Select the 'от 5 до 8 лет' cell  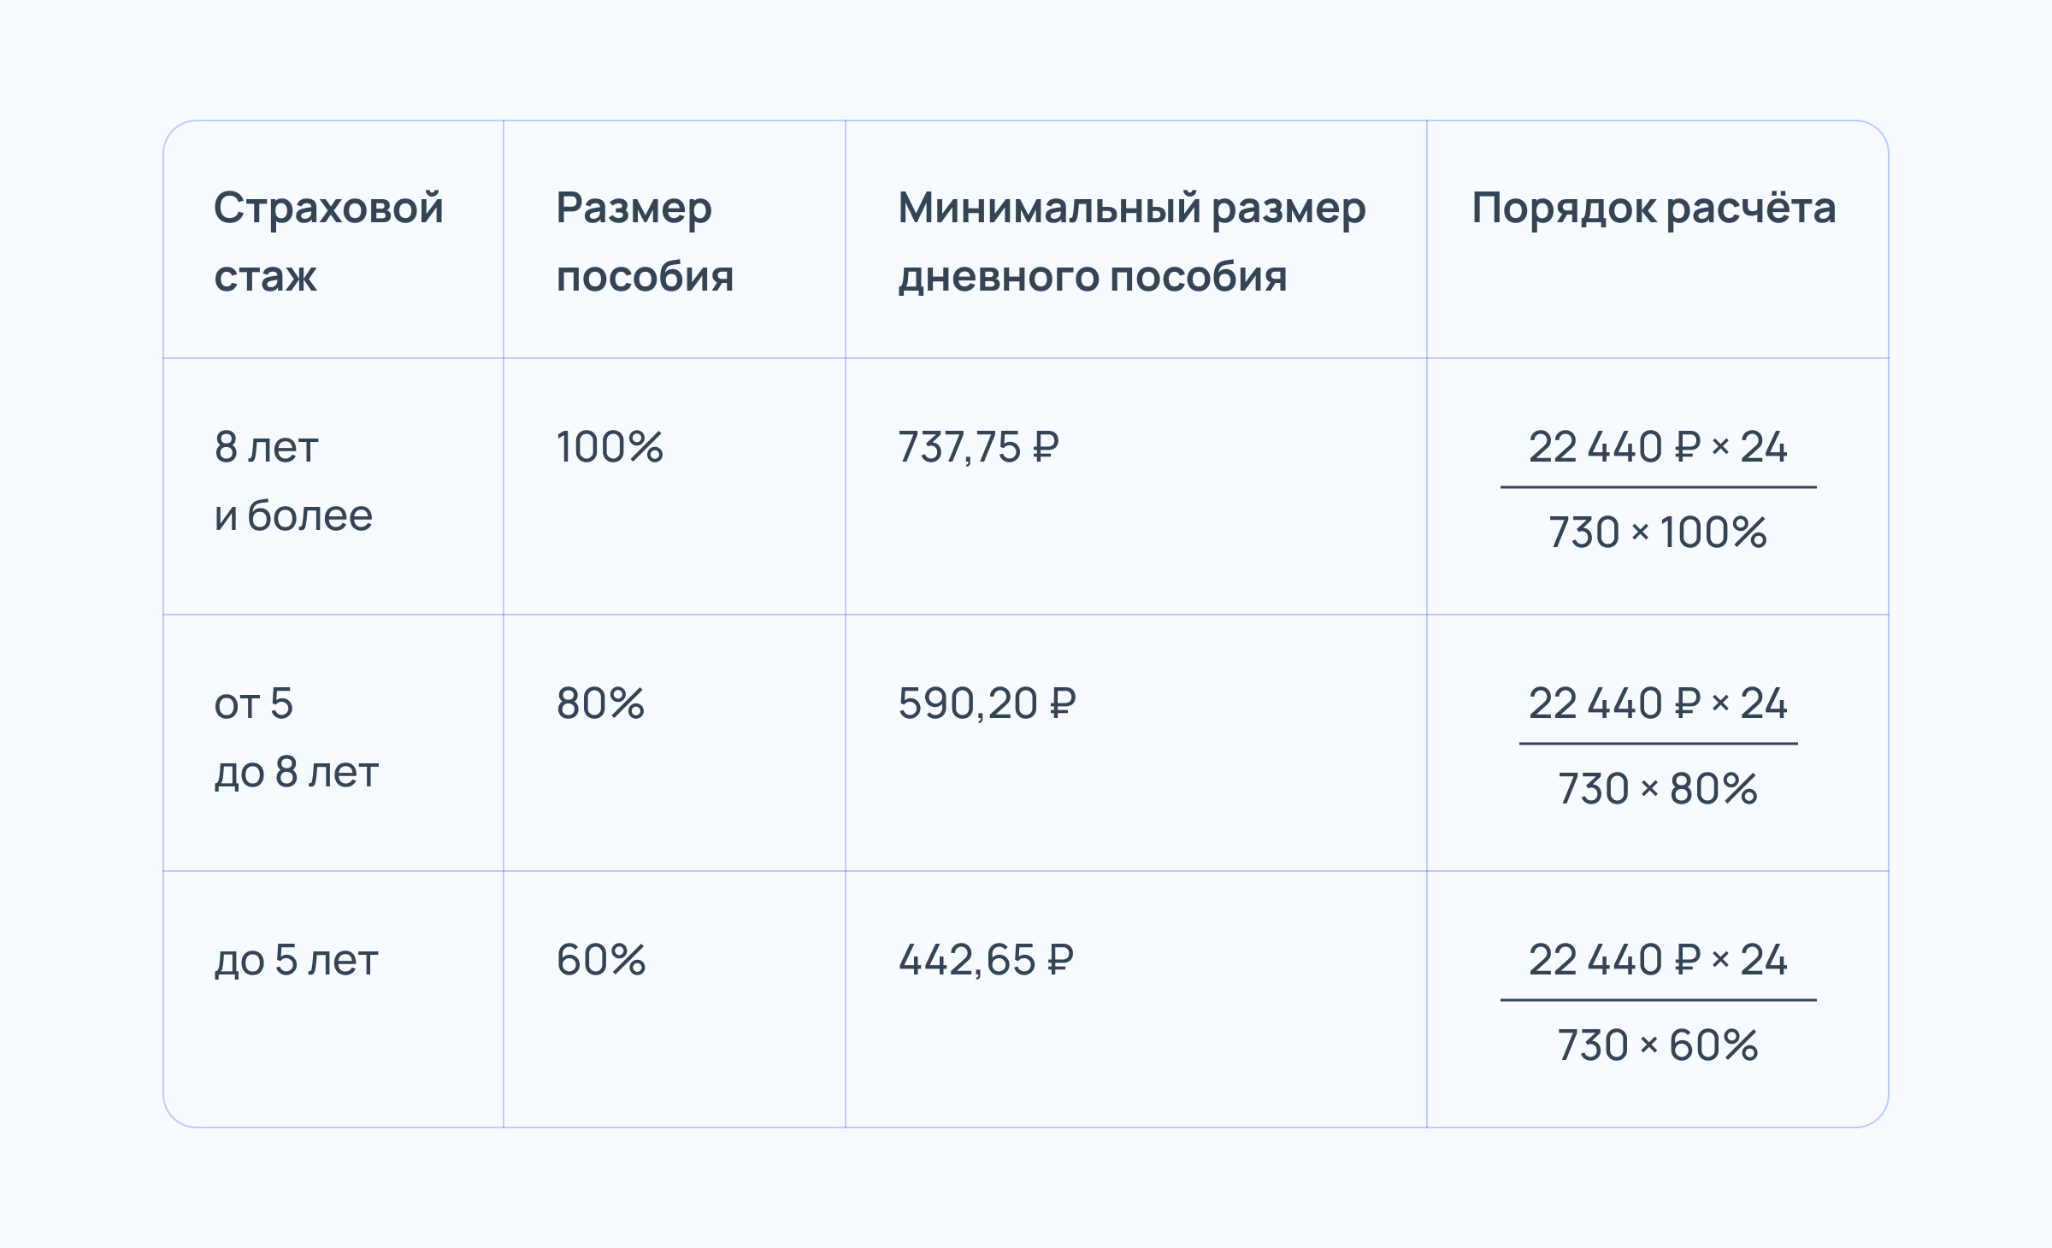[296, 738]
